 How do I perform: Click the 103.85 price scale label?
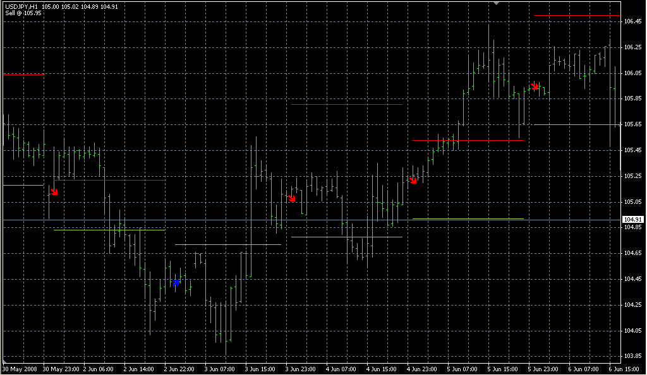[632, 356]
